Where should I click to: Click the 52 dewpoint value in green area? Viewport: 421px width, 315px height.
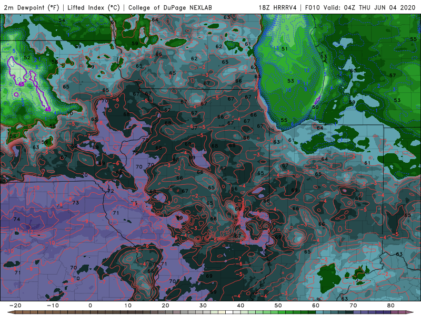tap(27, 58)
